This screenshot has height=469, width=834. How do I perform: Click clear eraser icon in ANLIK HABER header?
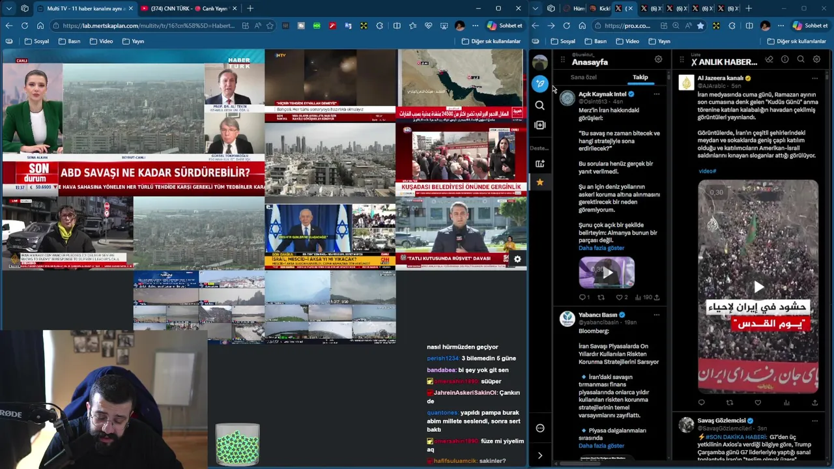pos(769,59)
